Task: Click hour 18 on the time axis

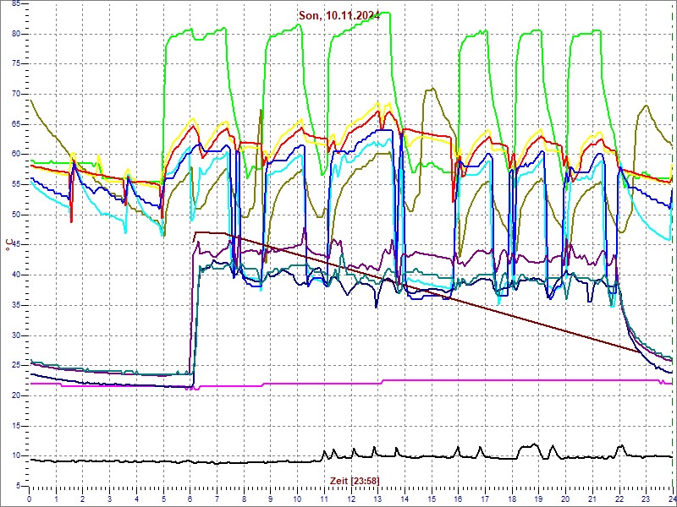Action: pyautogui.click(x=512, y=498)
